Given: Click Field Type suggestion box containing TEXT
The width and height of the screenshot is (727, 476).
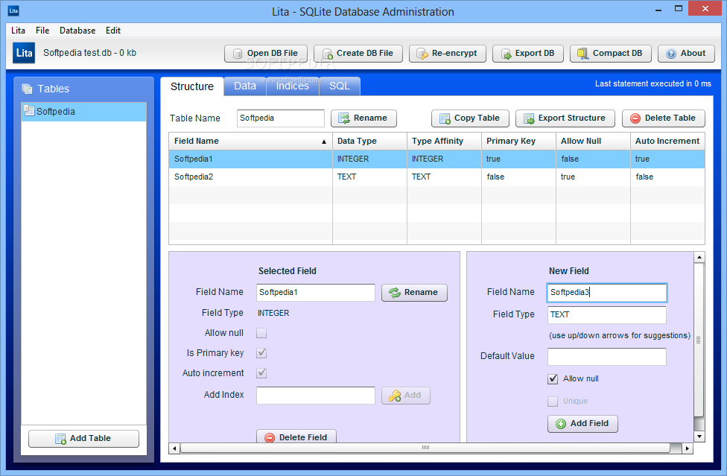Looking at the screenshot, I should point(606,315).
